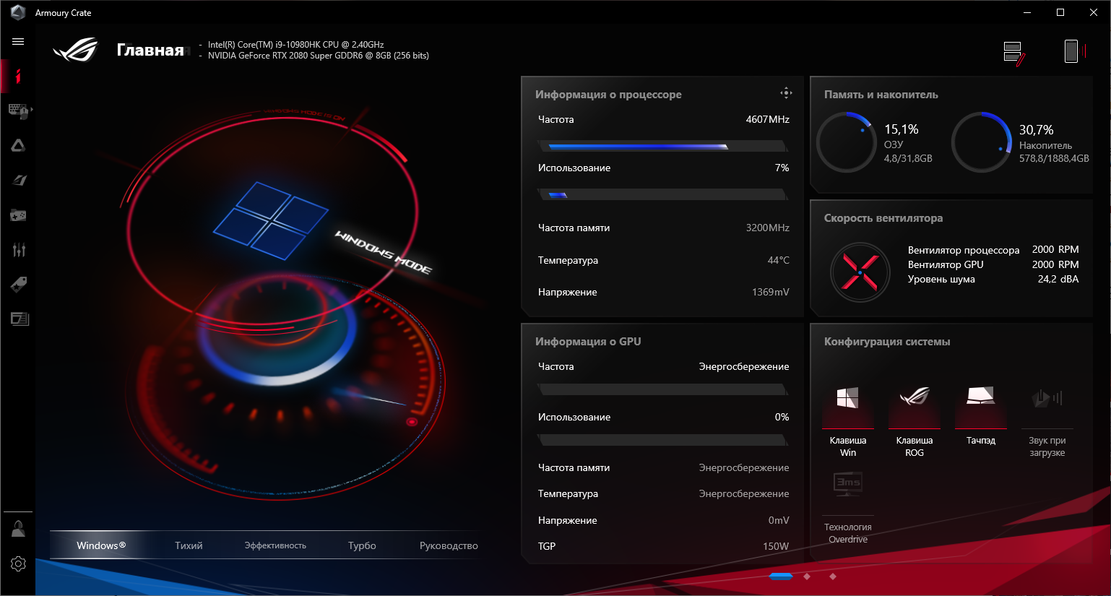Click the 'Вентилятор процессора' fan label
Viewport: 1111px width, 596px height.
click(964, 250)
